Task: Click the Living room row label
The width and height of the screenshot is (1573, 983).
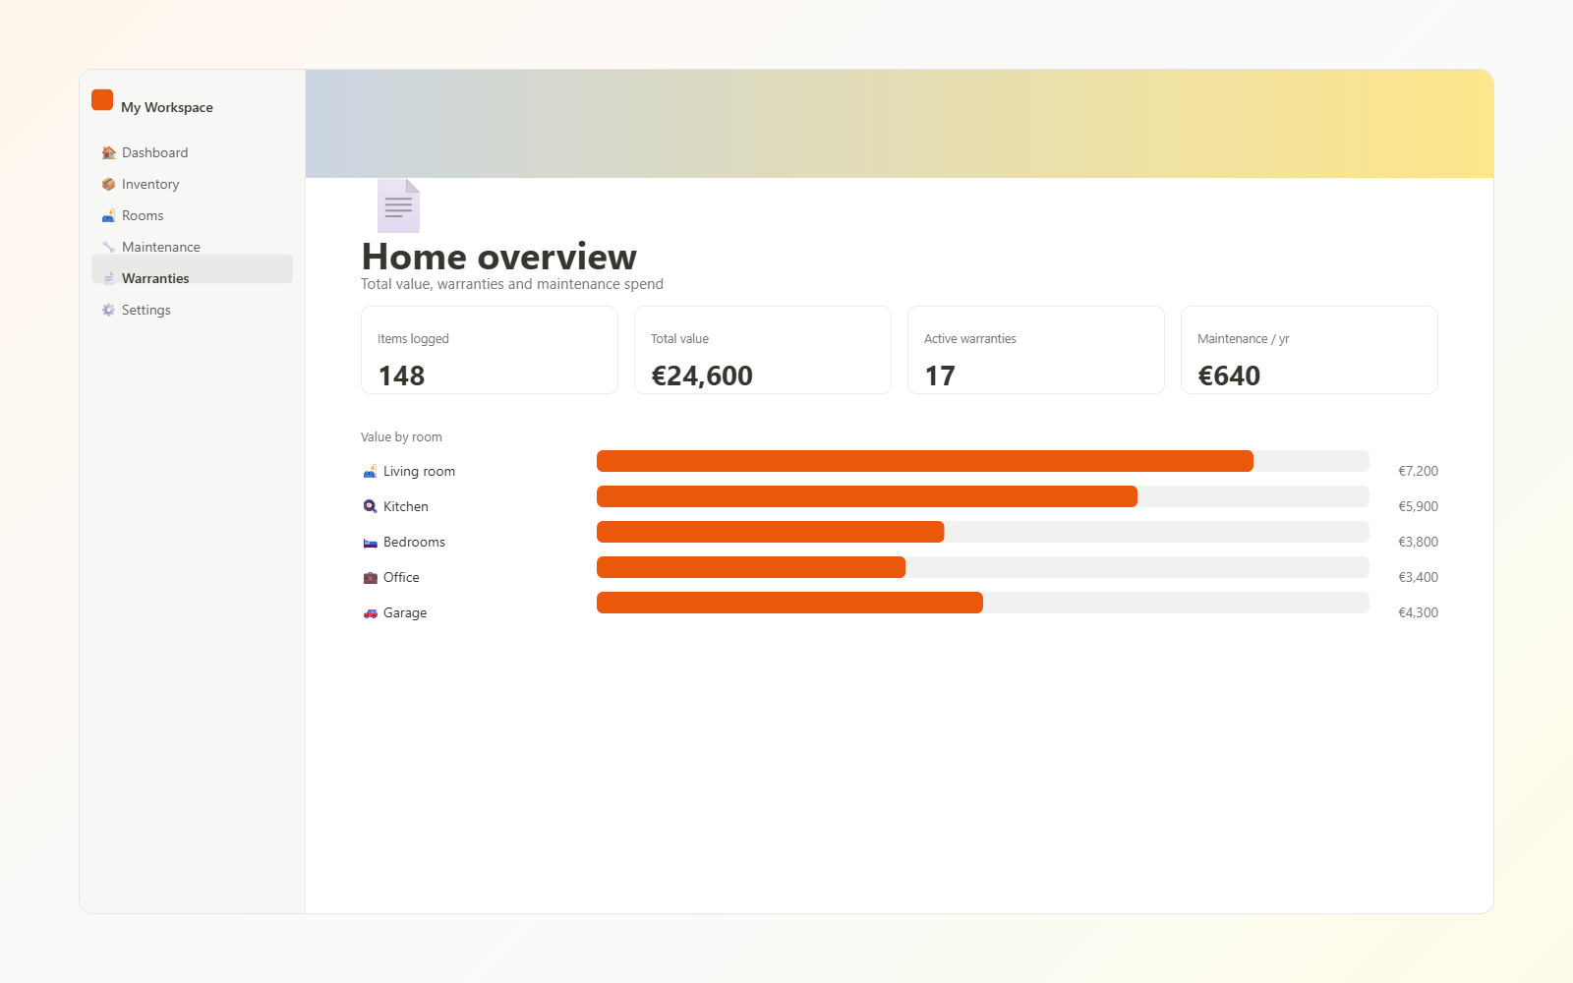Action: point(420,471)
